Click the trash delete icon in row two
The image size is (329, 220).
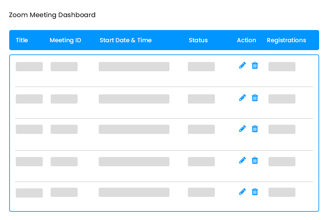pyautogui.click(x=255, y=98)
